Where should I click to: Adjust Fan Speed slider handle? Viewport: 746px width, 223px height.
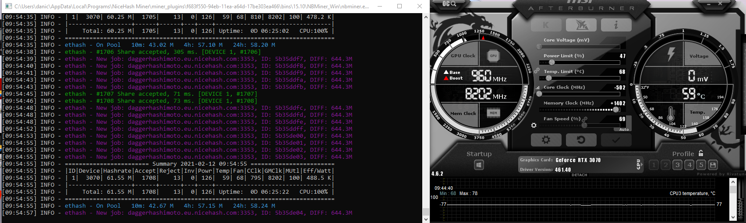(584, 125)
